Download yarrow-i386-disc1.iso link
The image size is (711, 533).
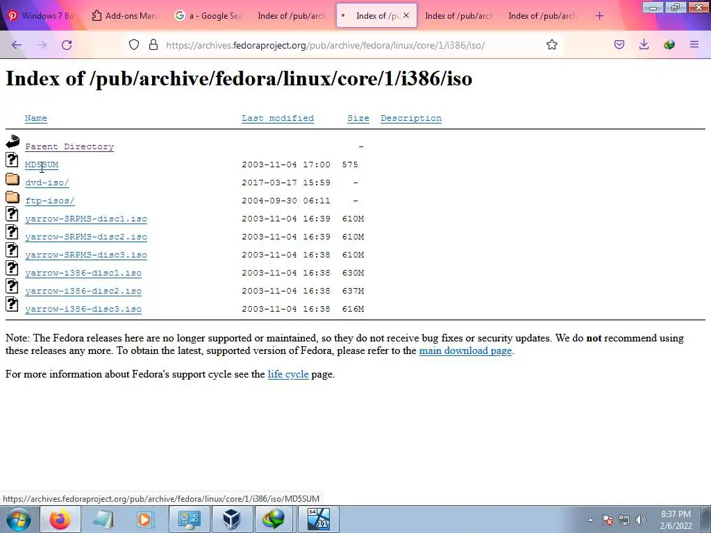tap(83, 273)
